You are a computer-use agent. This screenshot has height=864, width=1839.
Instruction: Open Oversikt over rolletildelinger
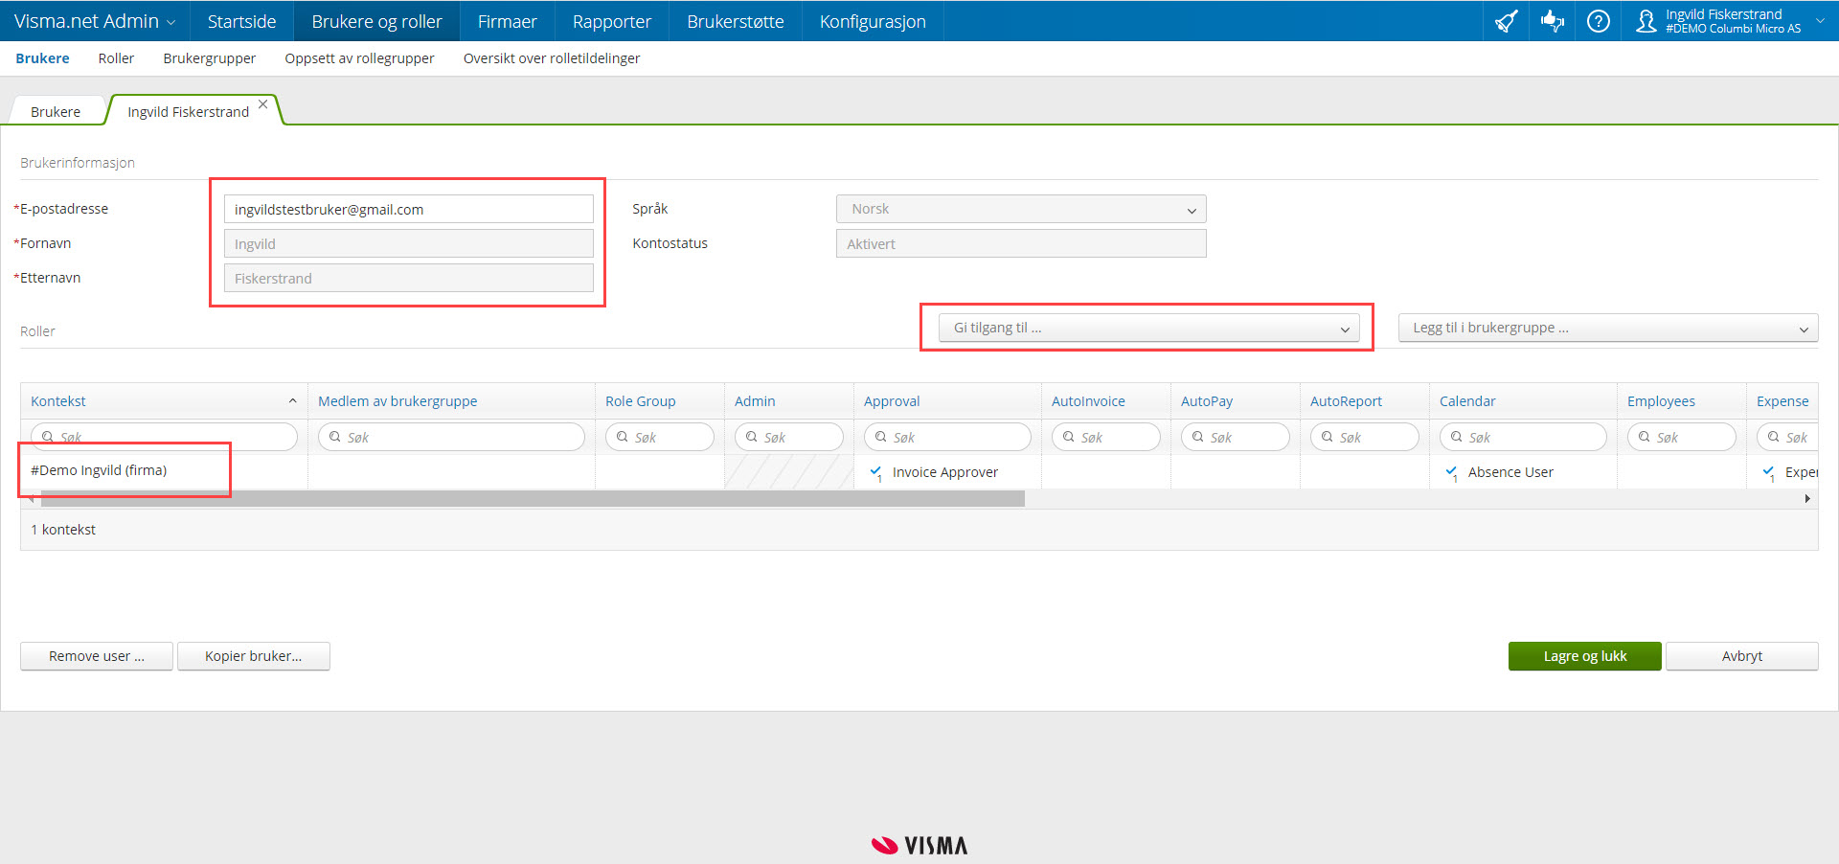552,58
